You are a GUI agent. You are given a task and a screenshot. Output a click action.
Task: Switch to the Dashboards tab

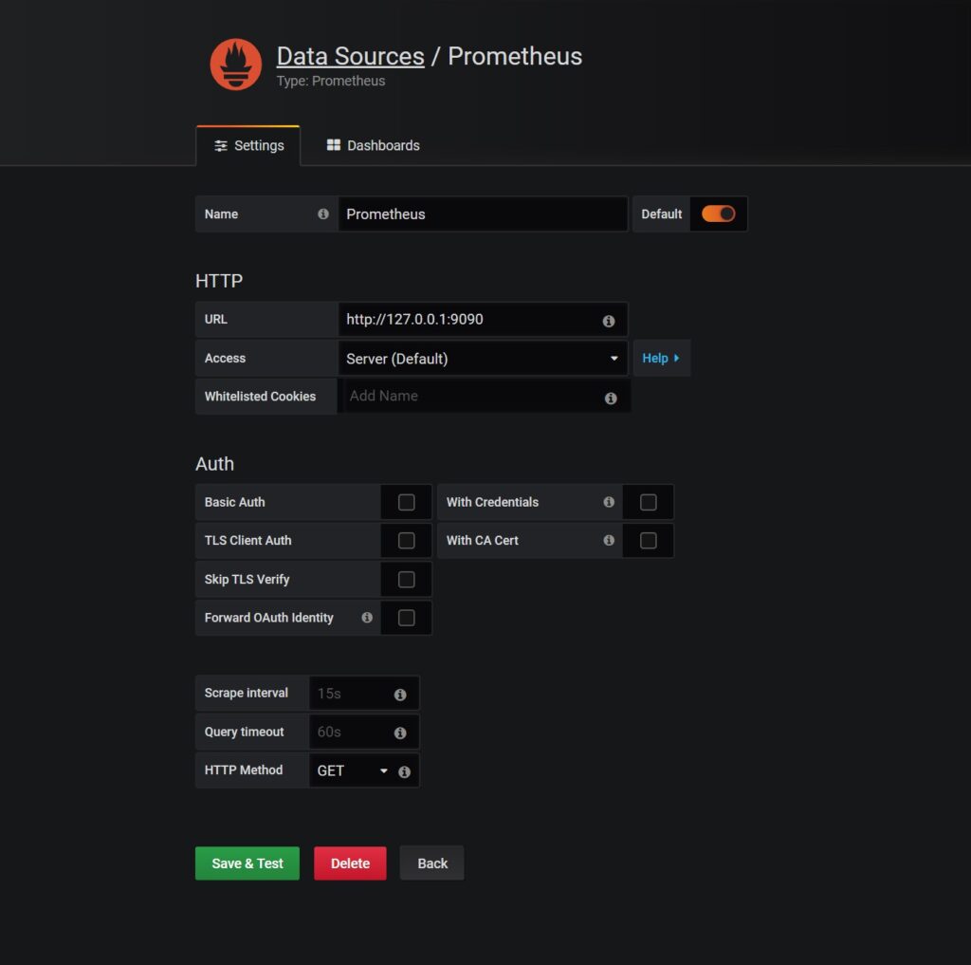tap(372, 145)
